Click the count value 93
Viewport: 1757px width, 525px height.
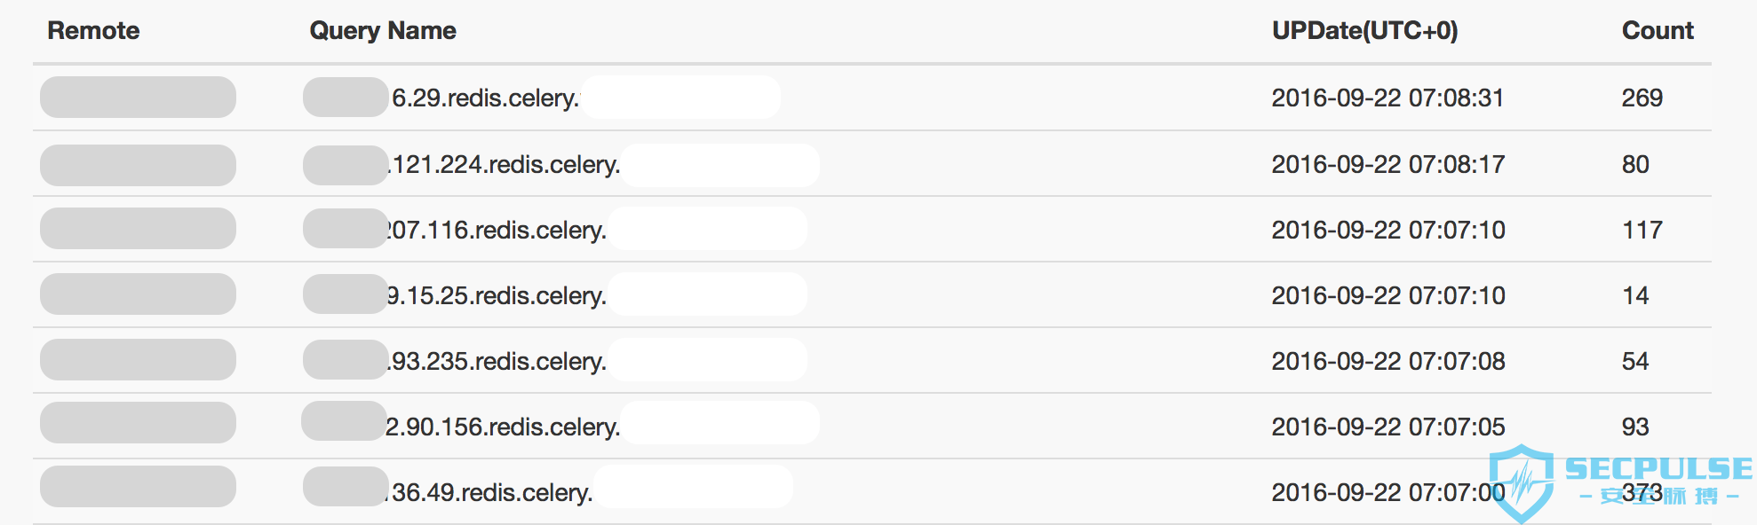tap(1635, 427)
